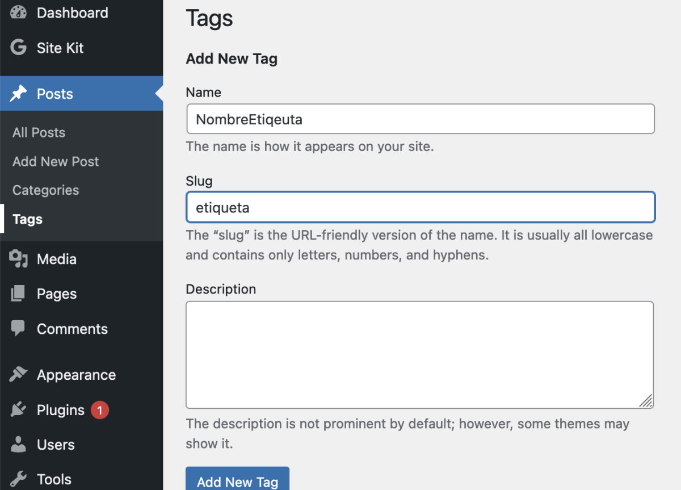The image size is (681, 490).
Task: Click the Dashboard gauge icon
Action: (18, 12)
